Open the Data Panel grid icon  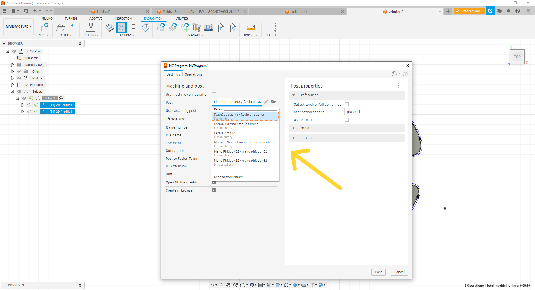click(4, 11)
